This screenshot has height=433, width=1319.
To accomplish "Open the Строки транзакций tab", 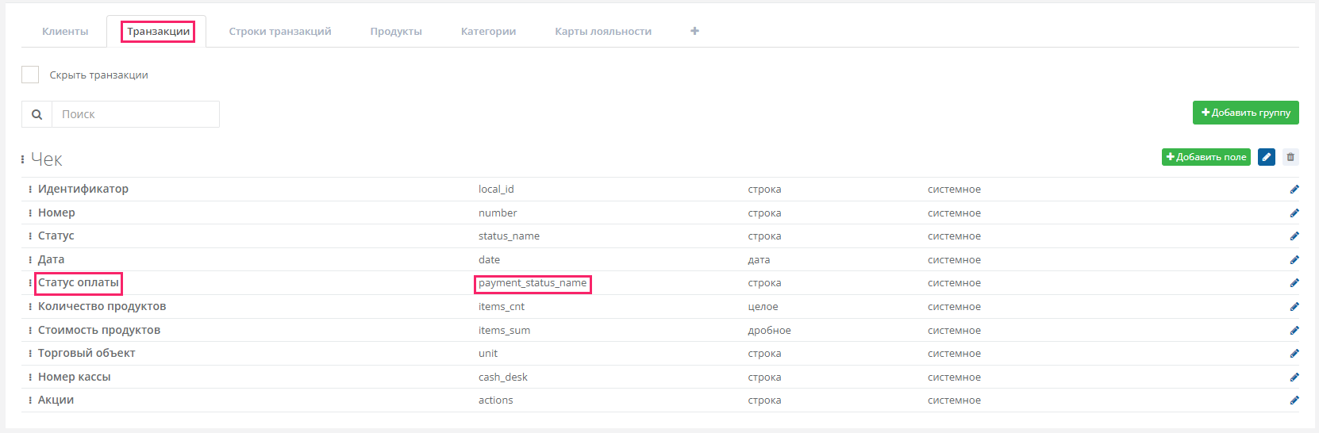I will click(280, 32).
